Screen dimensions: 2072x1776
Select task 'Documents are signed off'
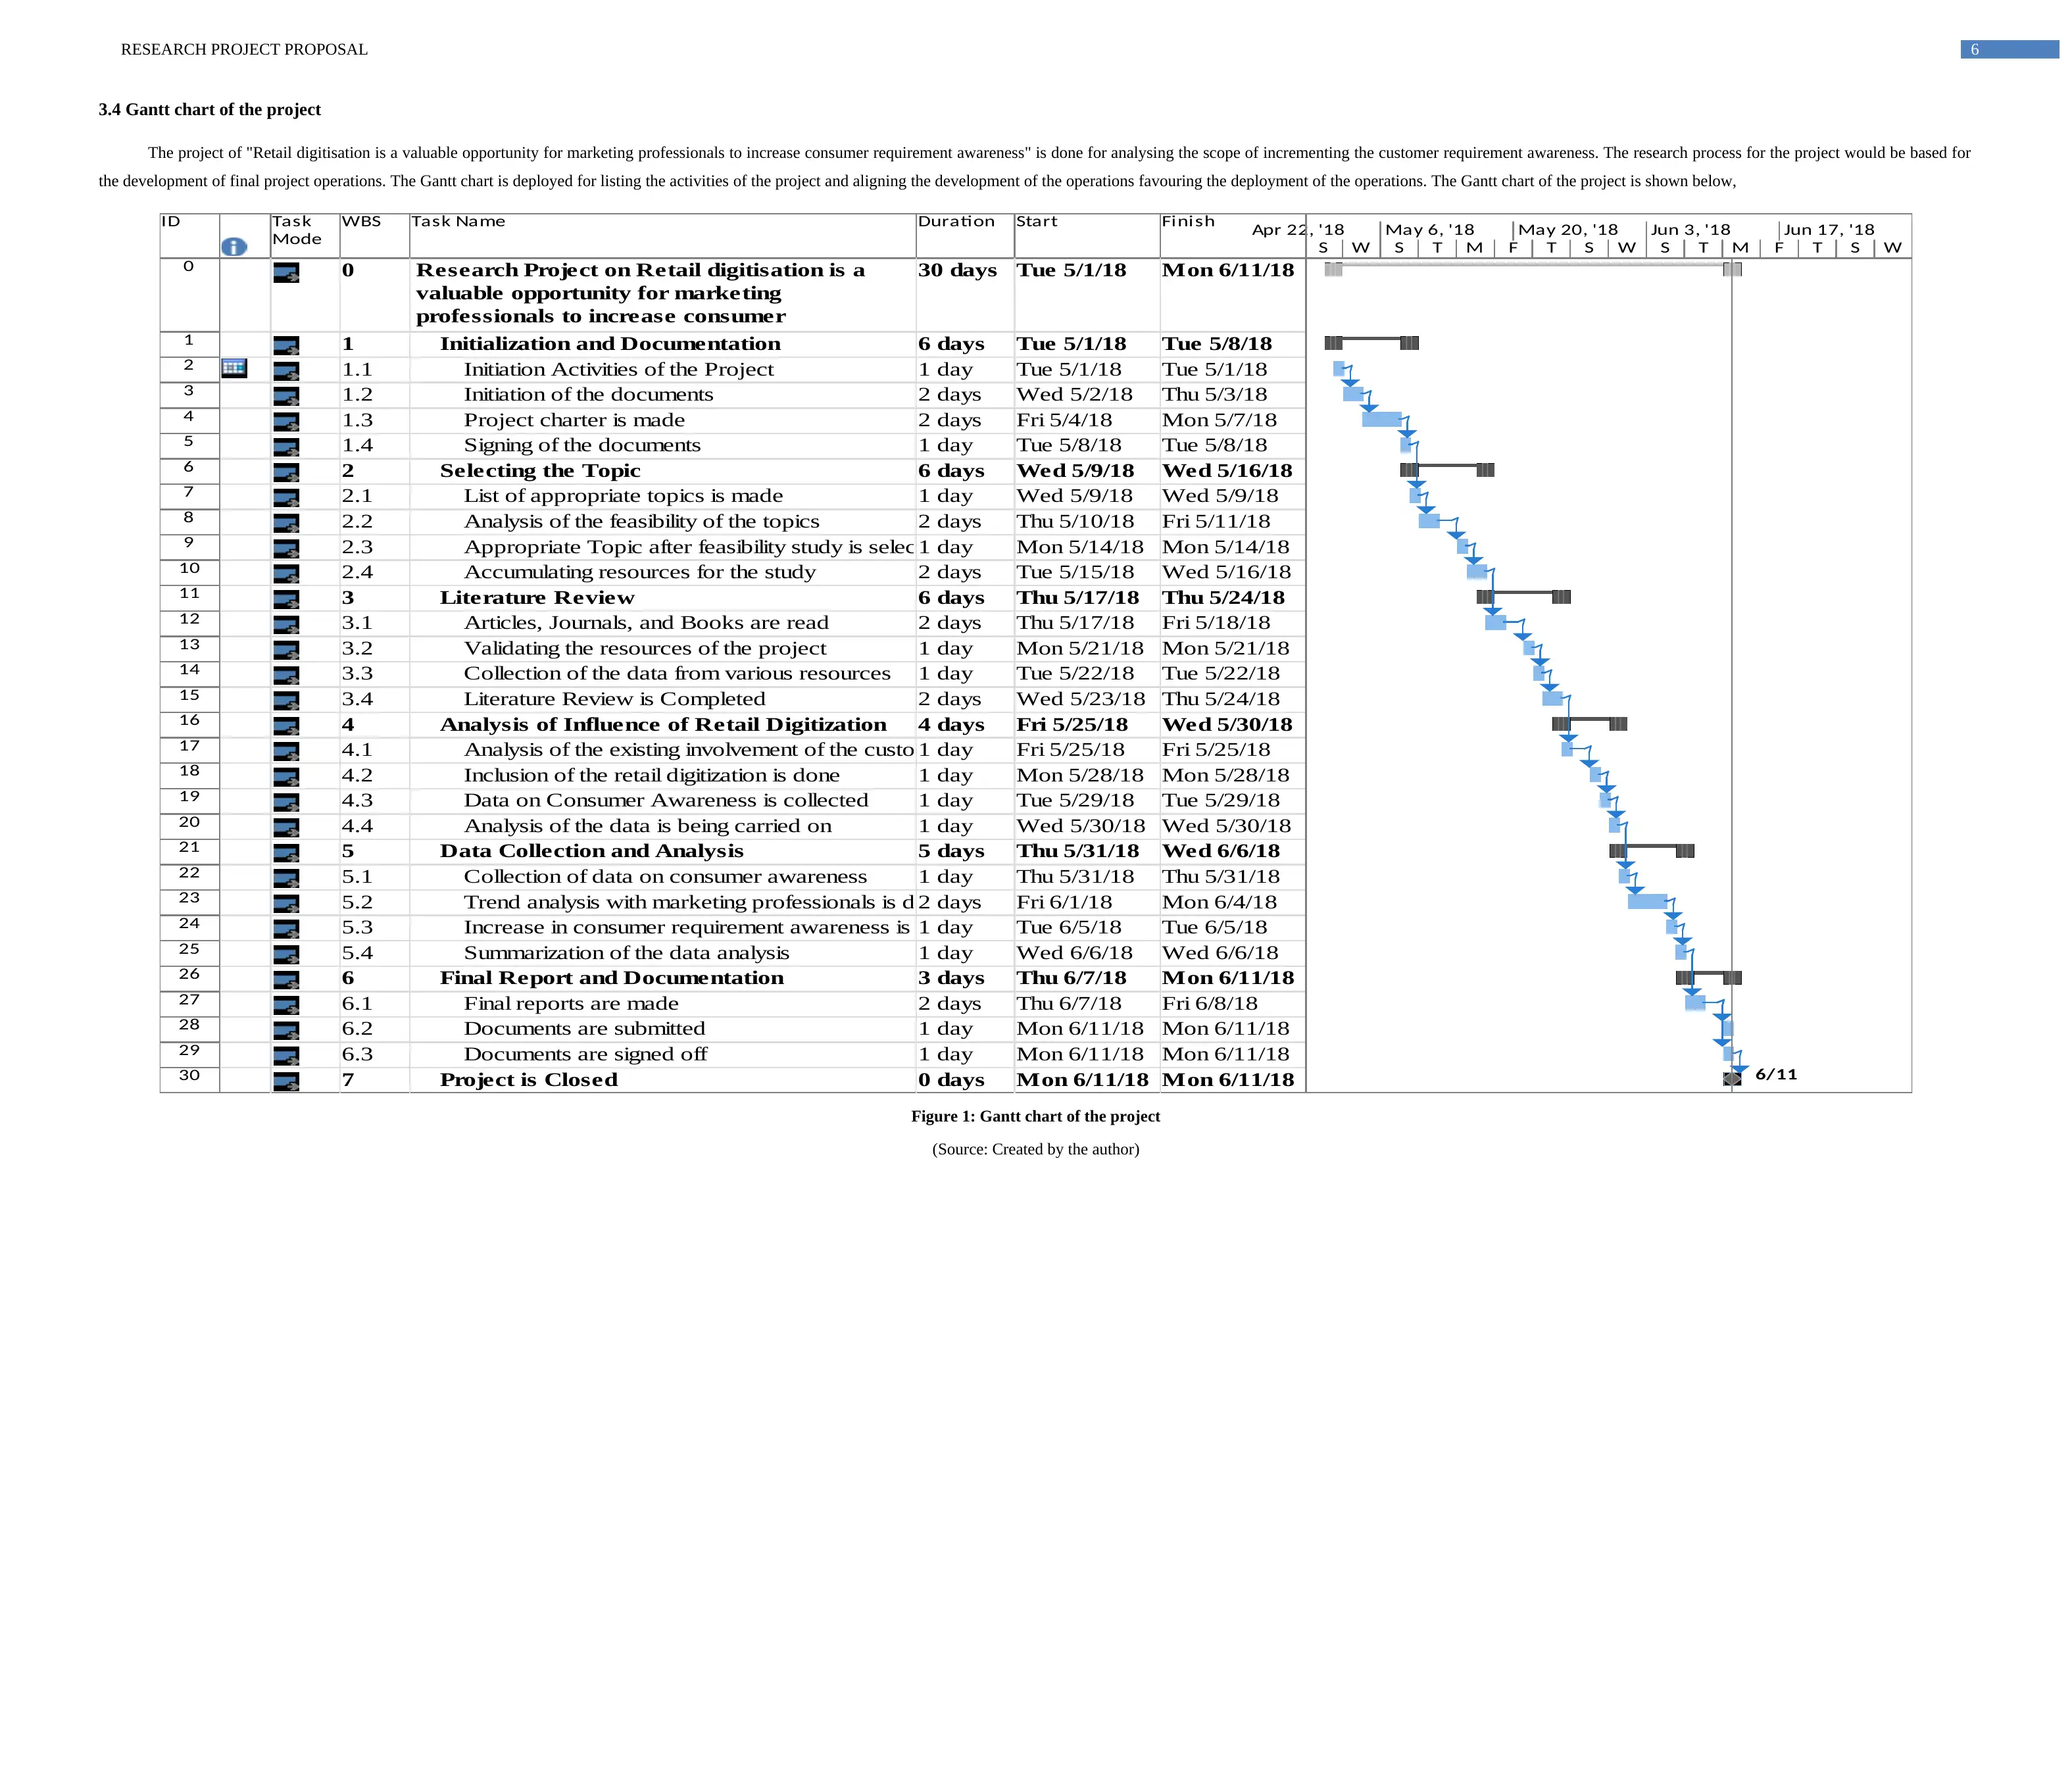(x=585, y=1054)
